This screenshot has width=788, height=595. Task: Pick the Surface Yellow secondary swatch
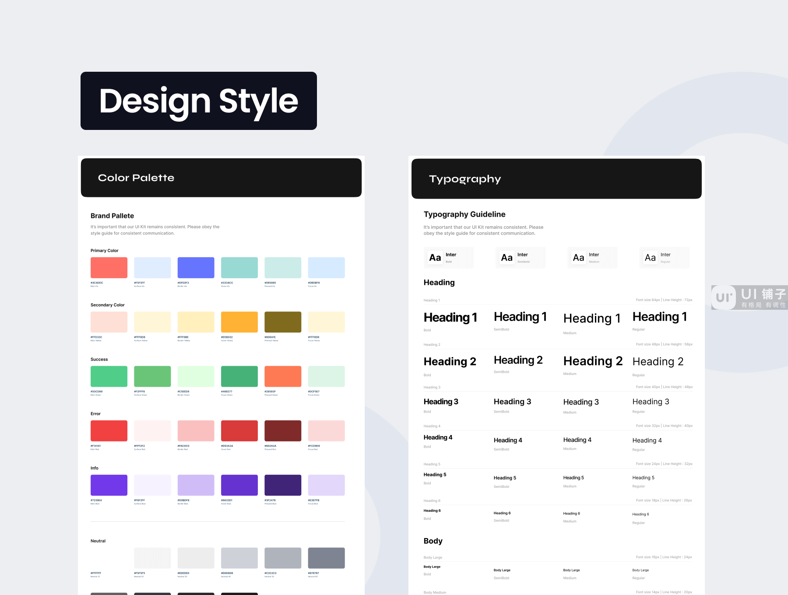pos(152,322)
